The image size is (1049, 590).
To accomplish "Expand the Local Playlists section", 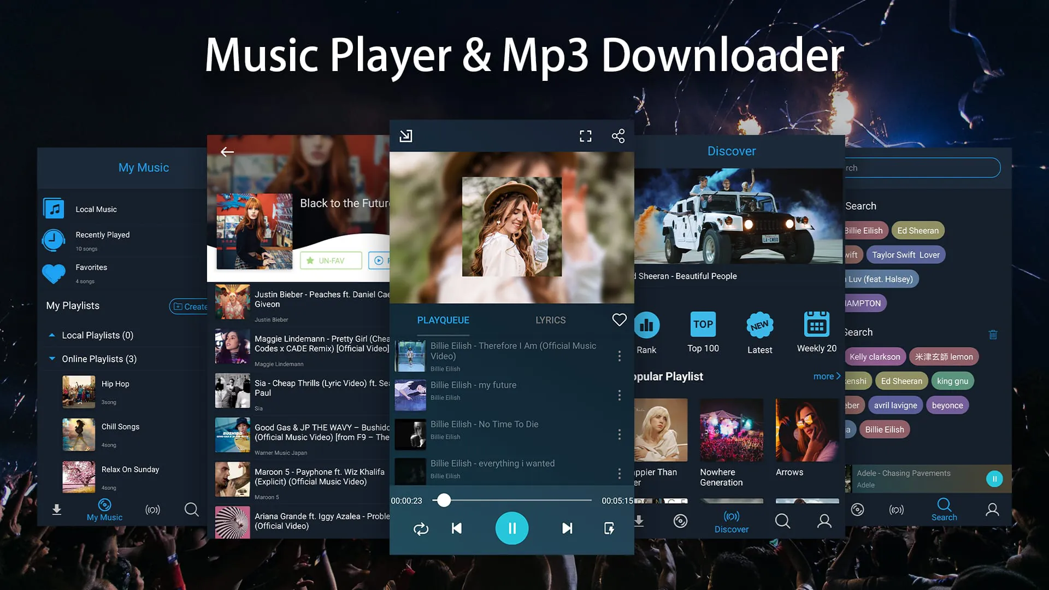I will pos(52,335).
